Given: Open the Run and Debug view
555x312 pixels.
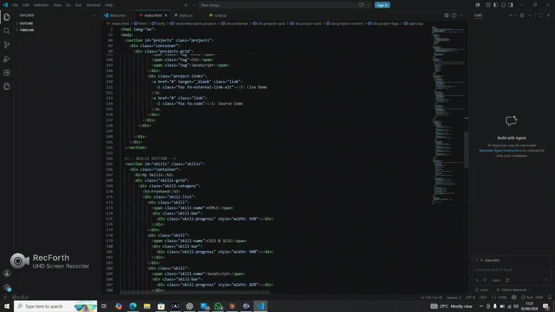Looking at the screenshot, I should [x=7, y=59].
